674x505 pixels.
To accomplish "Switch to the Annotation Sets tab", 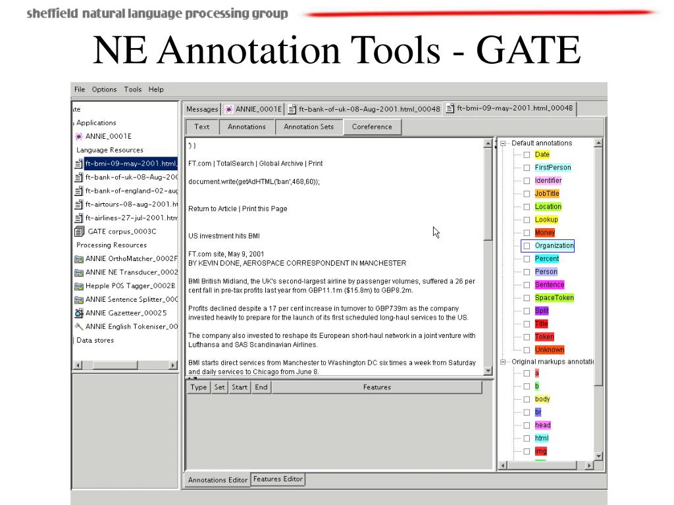I will pyautogui.click(x=309, y=127).
